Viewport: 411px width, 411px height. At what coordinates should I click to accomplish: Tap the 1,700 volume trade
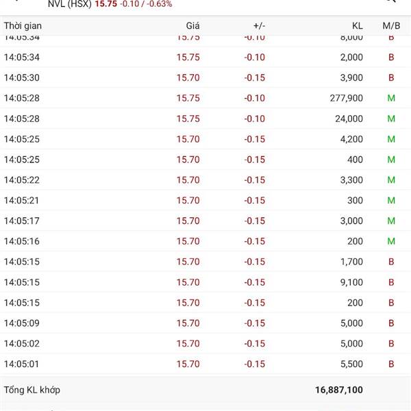tap(351, 262)
